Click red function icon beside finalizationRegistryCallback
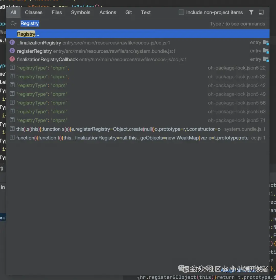The height and width of the screenshot is (280, 276). coord(12,59)
